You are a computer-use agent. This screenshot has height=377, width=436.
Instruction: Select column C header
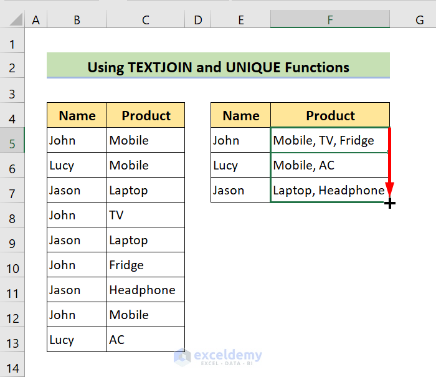click(x=146, y=19)
